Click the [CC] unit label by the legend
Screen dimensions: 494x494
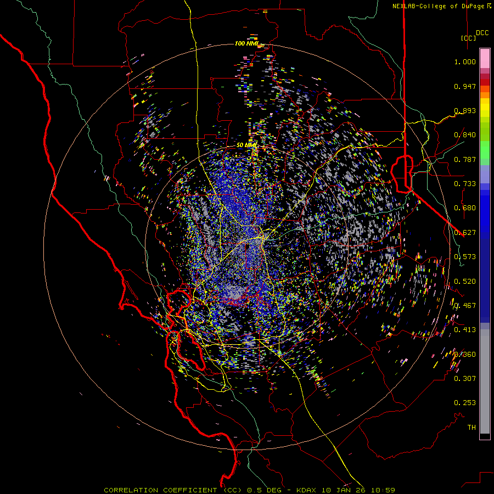pos(469,38)
